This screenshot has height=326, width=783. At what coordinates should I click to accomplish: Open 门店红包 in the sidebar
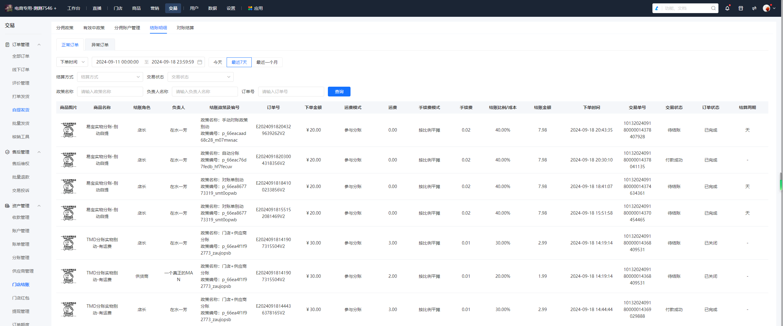[21, 298]
